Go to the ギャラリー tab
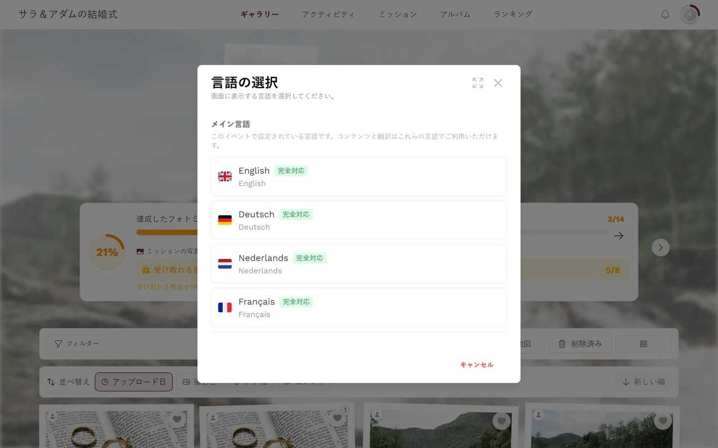718x448 pixels. click(260, 14)
